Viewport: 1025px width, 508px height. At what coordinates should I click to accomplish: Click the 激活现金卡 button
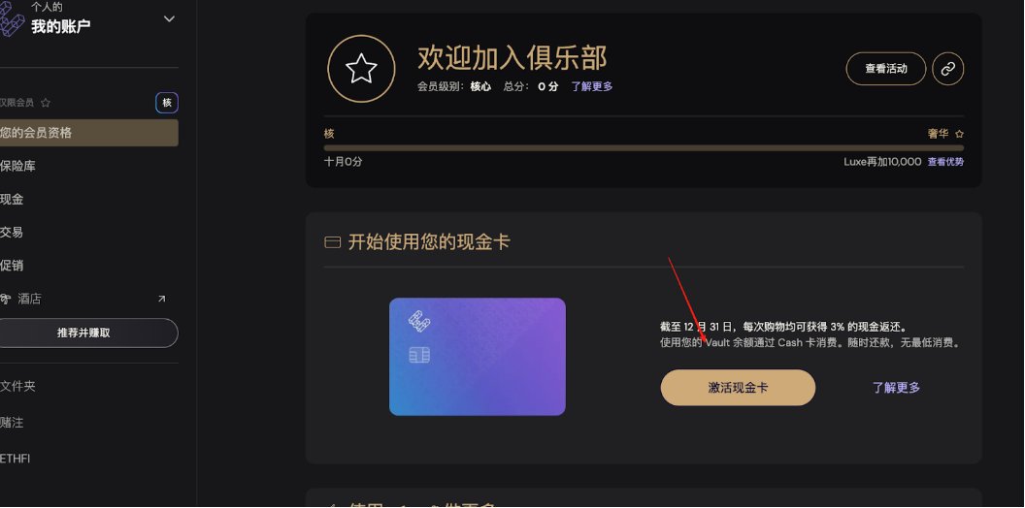pyautogui.click(x=738, y=388)
